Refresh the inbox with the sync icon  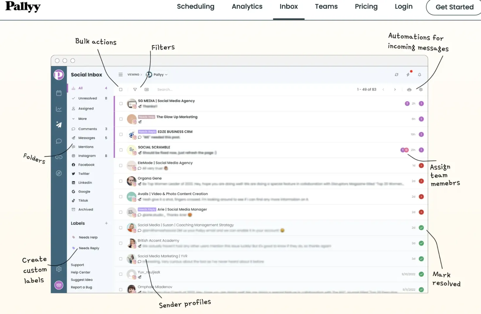coord(396,75)
